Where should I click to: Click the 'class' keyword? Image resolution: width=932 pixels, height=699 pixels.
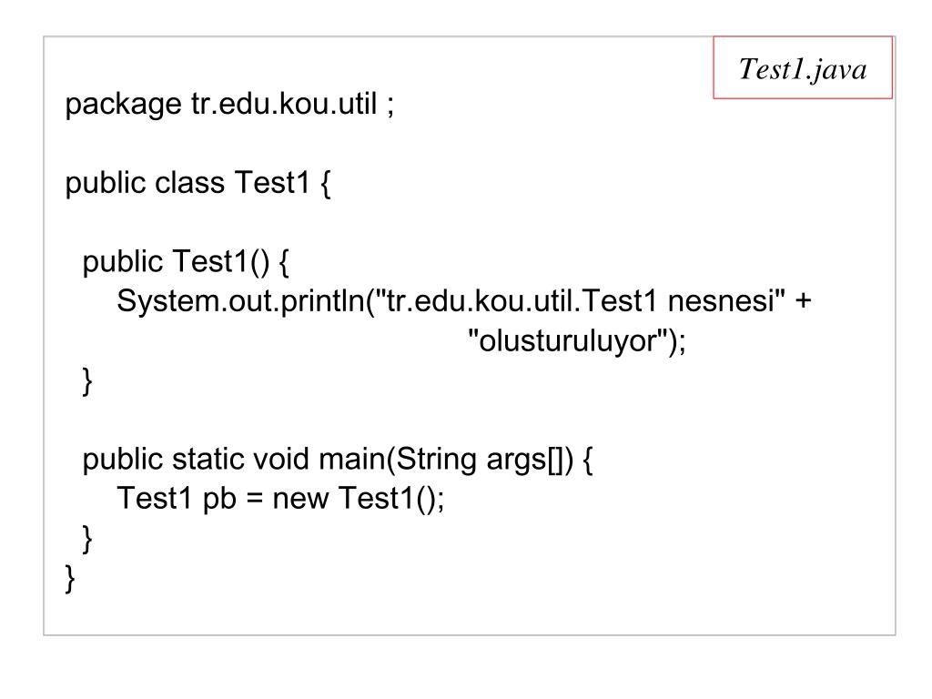pos(189,183)
